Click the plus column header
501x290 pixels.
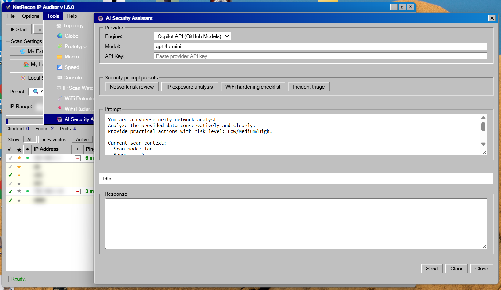tap(78, 149)
